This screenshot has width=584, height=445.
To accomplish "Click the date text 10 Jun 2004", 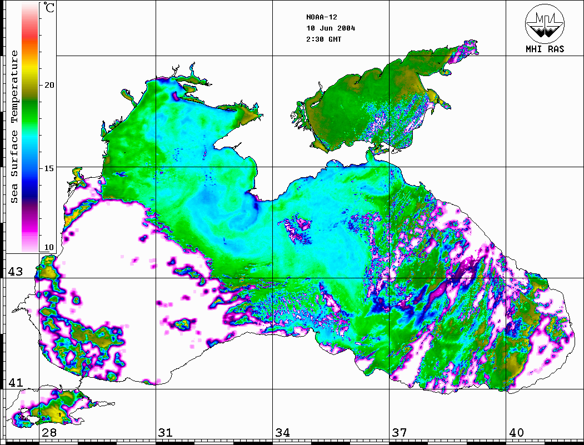I will tap(331, 28).
